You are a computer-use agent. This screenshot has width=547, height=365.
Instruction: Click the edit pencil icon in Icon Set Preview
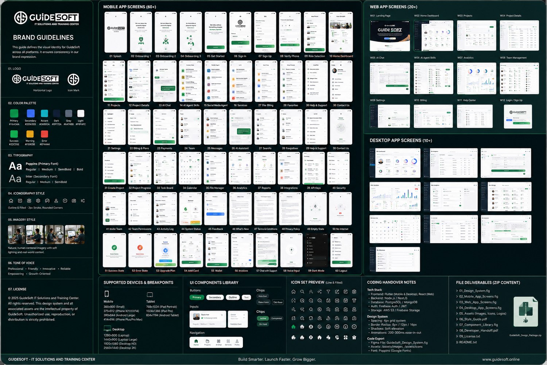[337, 292]
